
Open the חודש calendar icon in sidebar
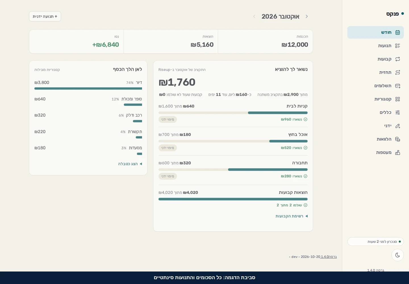point(398,32)
